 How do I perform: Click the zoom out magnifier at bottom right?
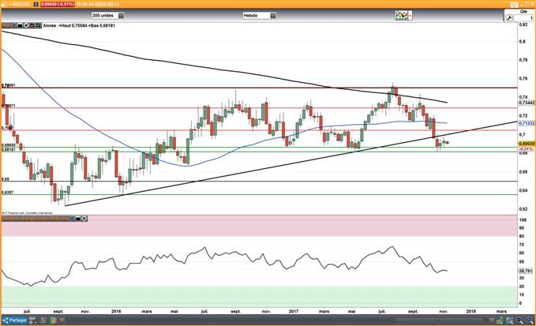tap(520, 320)
